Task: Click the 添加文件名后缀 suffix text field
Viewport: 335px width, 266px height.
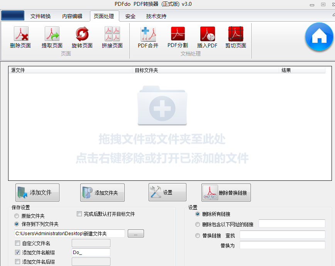Action: click(x=91, y=262)
